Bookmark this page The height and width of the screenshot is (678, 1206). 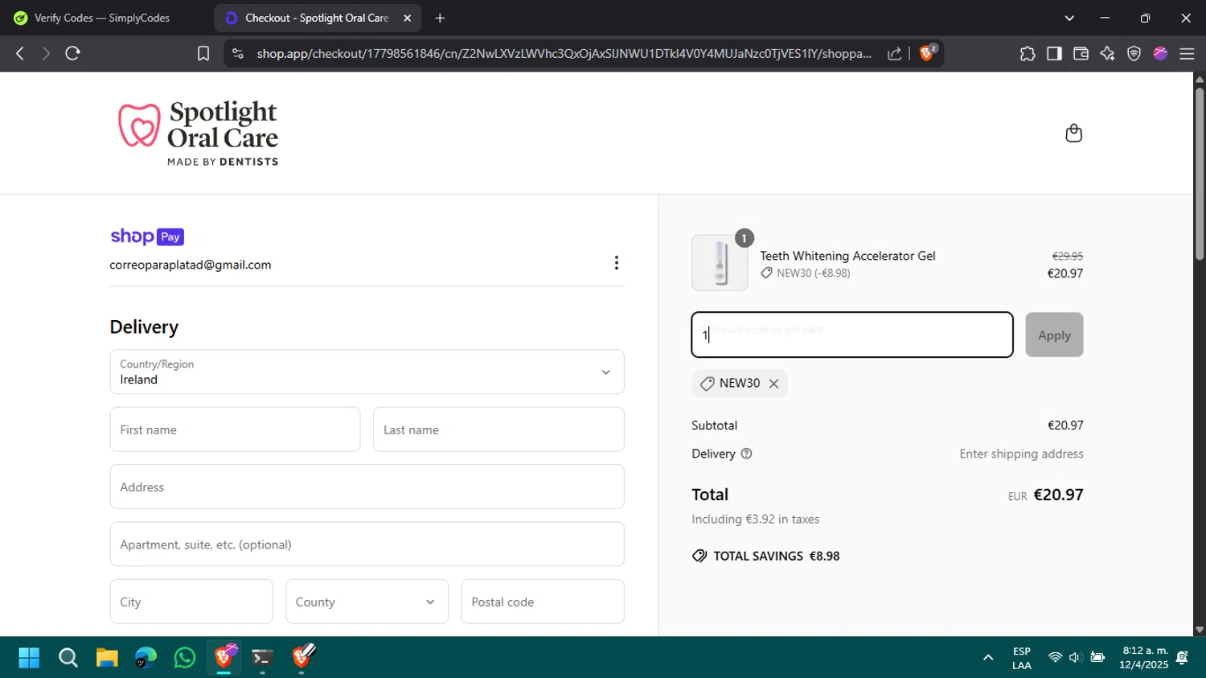[203, 53]
